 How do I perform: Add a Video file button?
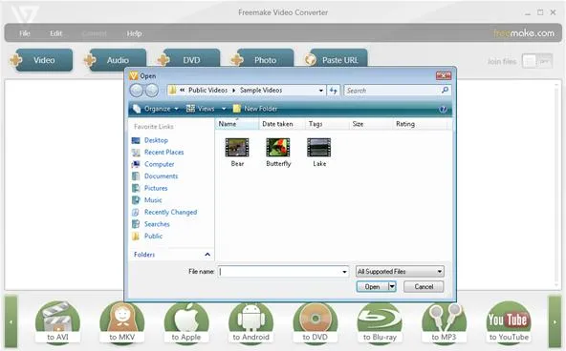point(41,60)
